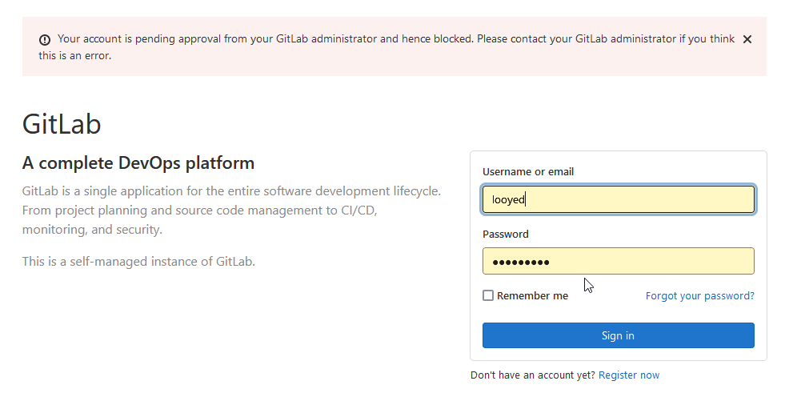Click the 'Password' field label

(506, 234)
